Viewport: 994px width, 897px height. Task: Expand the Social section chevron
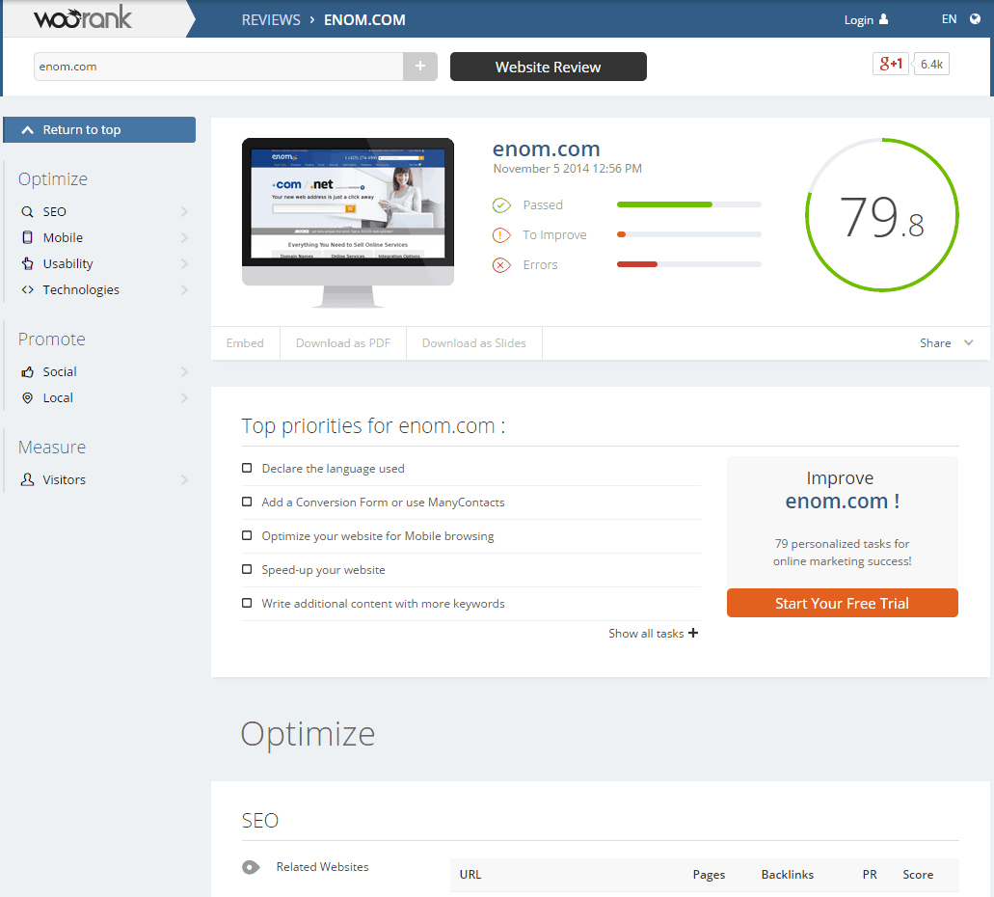pyautogui.click(x=184, y=371)
